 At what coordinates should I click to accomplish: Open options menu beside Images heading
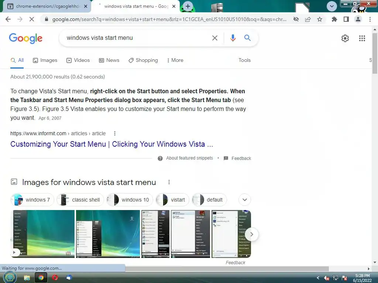(x=169, y=182)
